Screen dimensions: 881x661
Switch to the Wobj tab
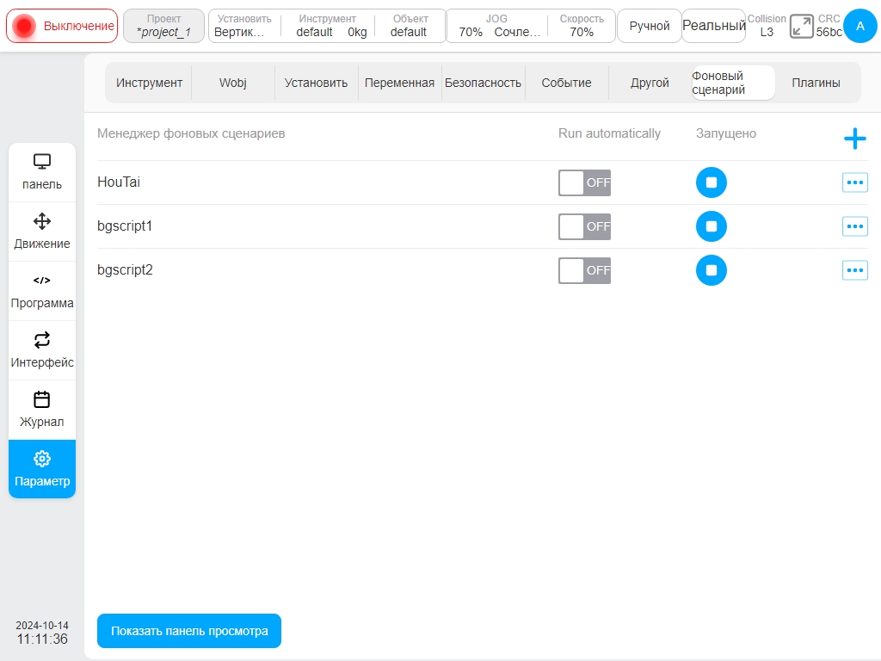click(x=232, y=83)
